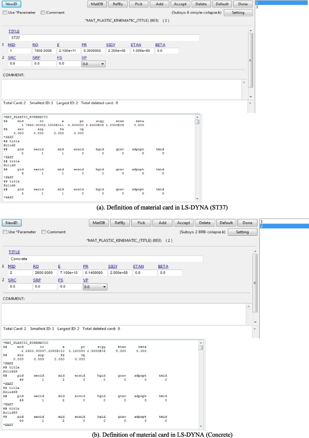
Task: Expand VP dropdown in the Concrete panel
Action: [x=95, y=286]
